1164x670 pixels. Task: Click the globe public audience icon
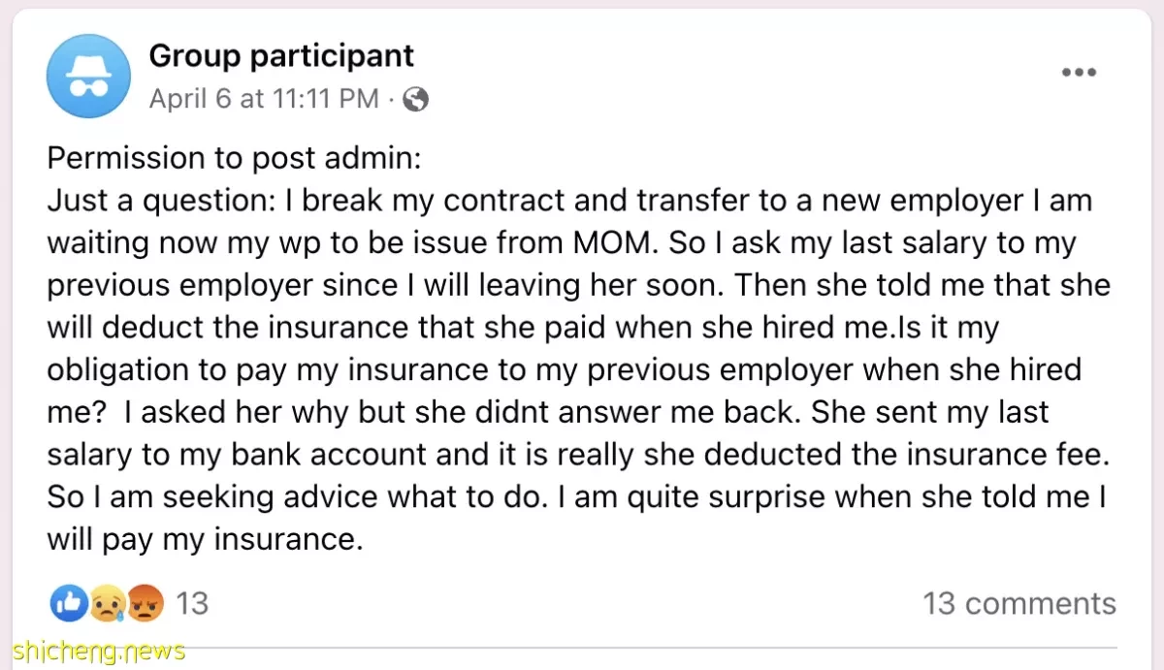[x=415, y=99]
